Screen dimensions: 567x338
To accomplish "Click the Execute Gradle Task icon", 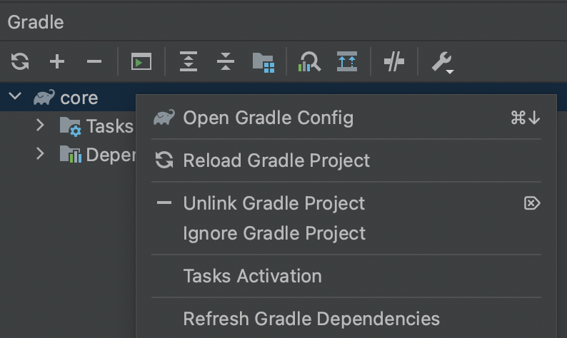I will pos(141,61).
